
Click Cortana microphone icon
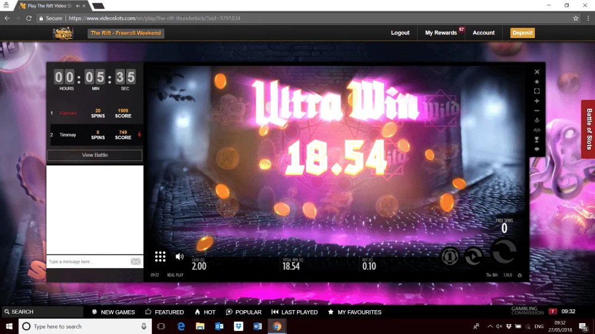(144, 326)
